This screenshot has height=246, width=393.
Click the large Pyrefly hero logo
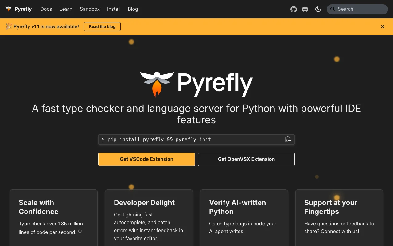coord(196,84)
